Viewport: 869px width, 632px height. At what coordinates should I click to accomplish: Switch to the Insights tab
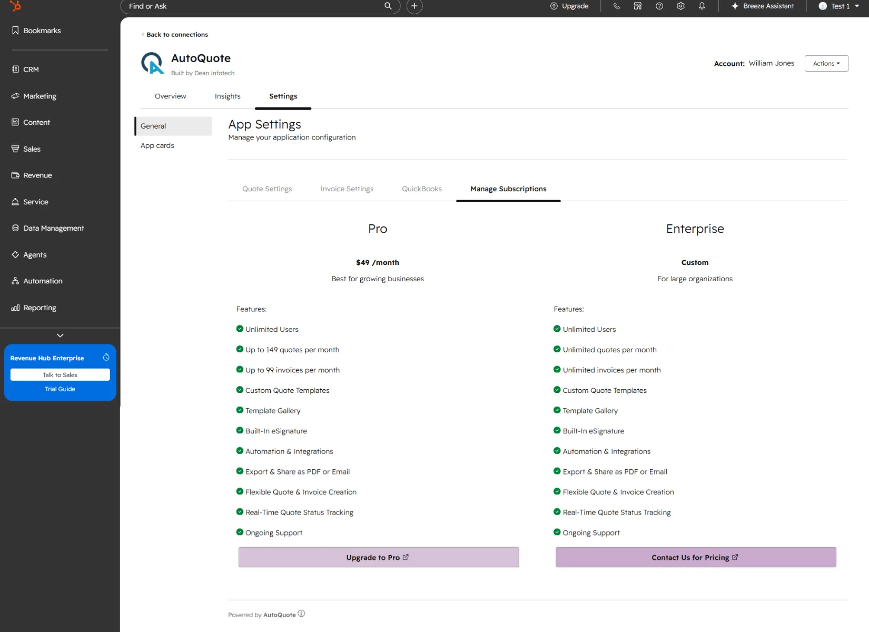(x=228, y=96)
